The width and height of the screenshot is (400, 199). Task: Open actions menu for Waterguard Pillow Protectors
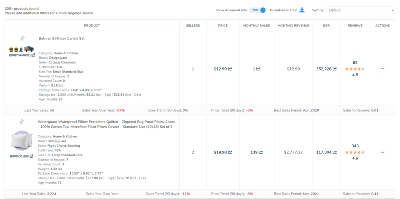[382, 152]
